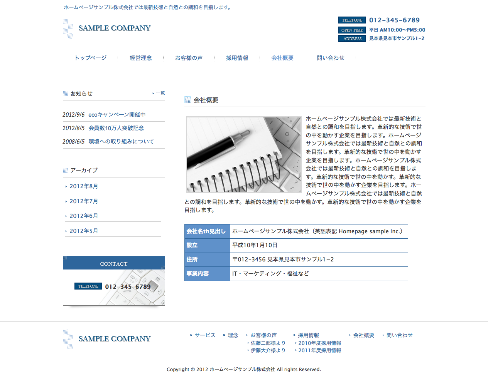Screen dimensions: 488x375
Task: Open the トップページ navigation item
Action: [91, 58]
